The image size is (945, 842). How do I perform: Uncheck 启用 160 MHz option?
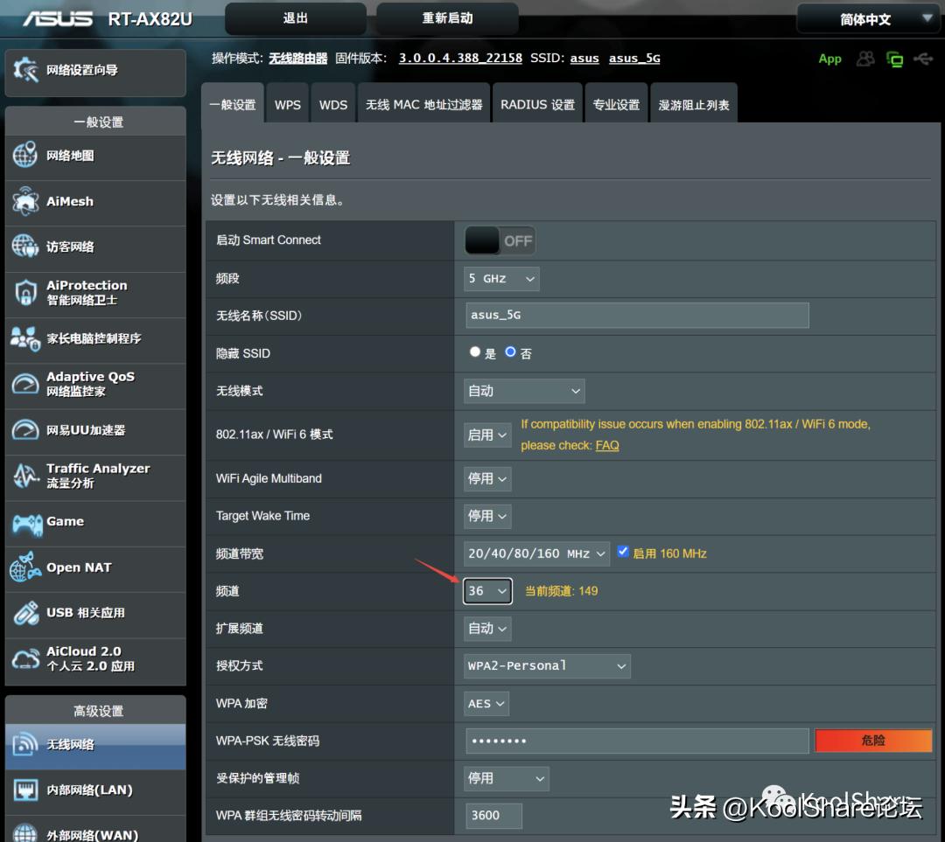624,553
